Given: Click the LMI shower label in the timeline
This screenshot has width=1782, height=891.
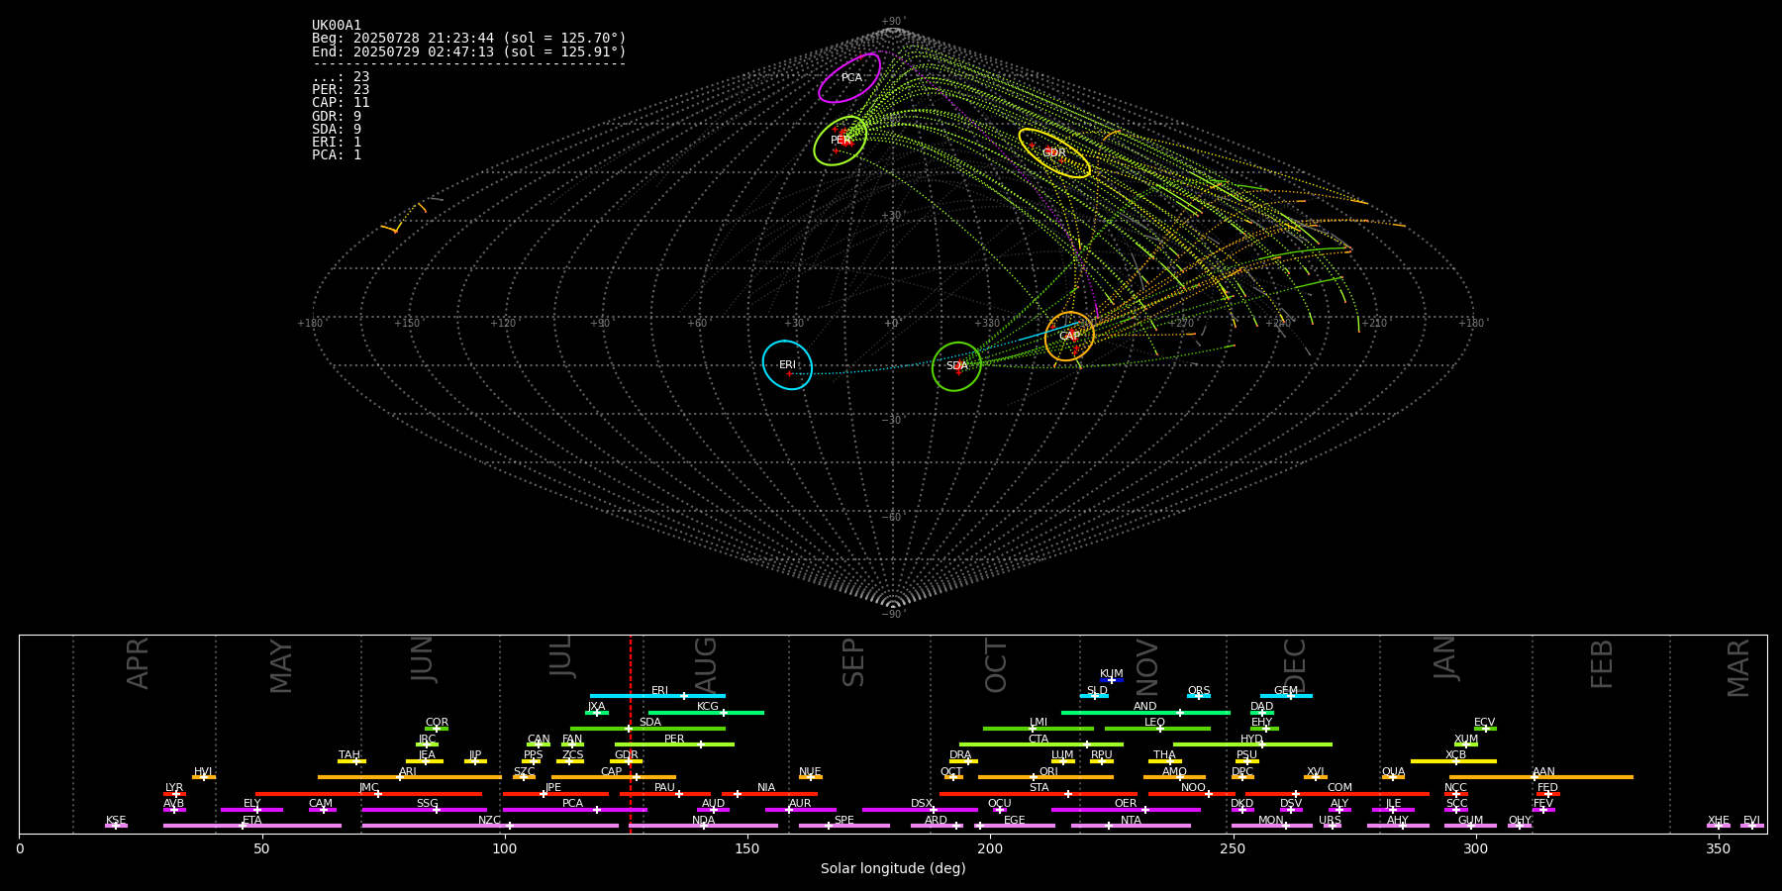Looking at the screenshot, I should (1039, 723).
